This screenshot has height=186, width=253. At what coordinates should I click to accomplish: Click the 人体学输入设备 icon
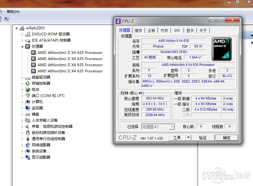[x=28, y=120]
